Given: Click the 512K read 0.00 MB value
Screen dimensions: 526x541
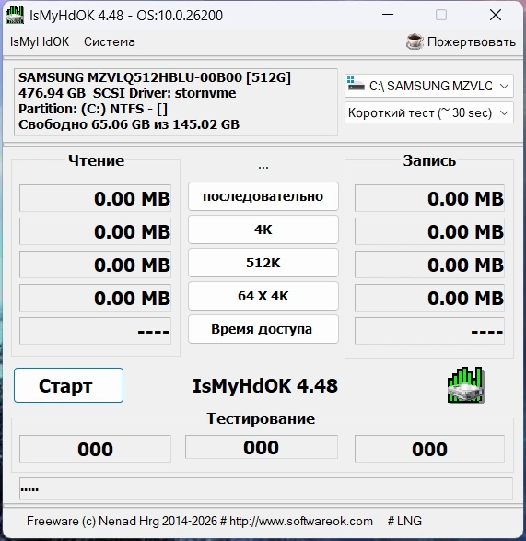Looking at the screenshot, I should [95, 265].
